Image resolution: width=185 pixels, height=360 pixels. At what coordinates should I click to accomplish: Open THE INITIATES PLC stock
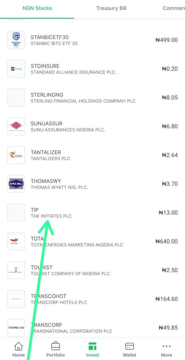(x=92, y=213)
